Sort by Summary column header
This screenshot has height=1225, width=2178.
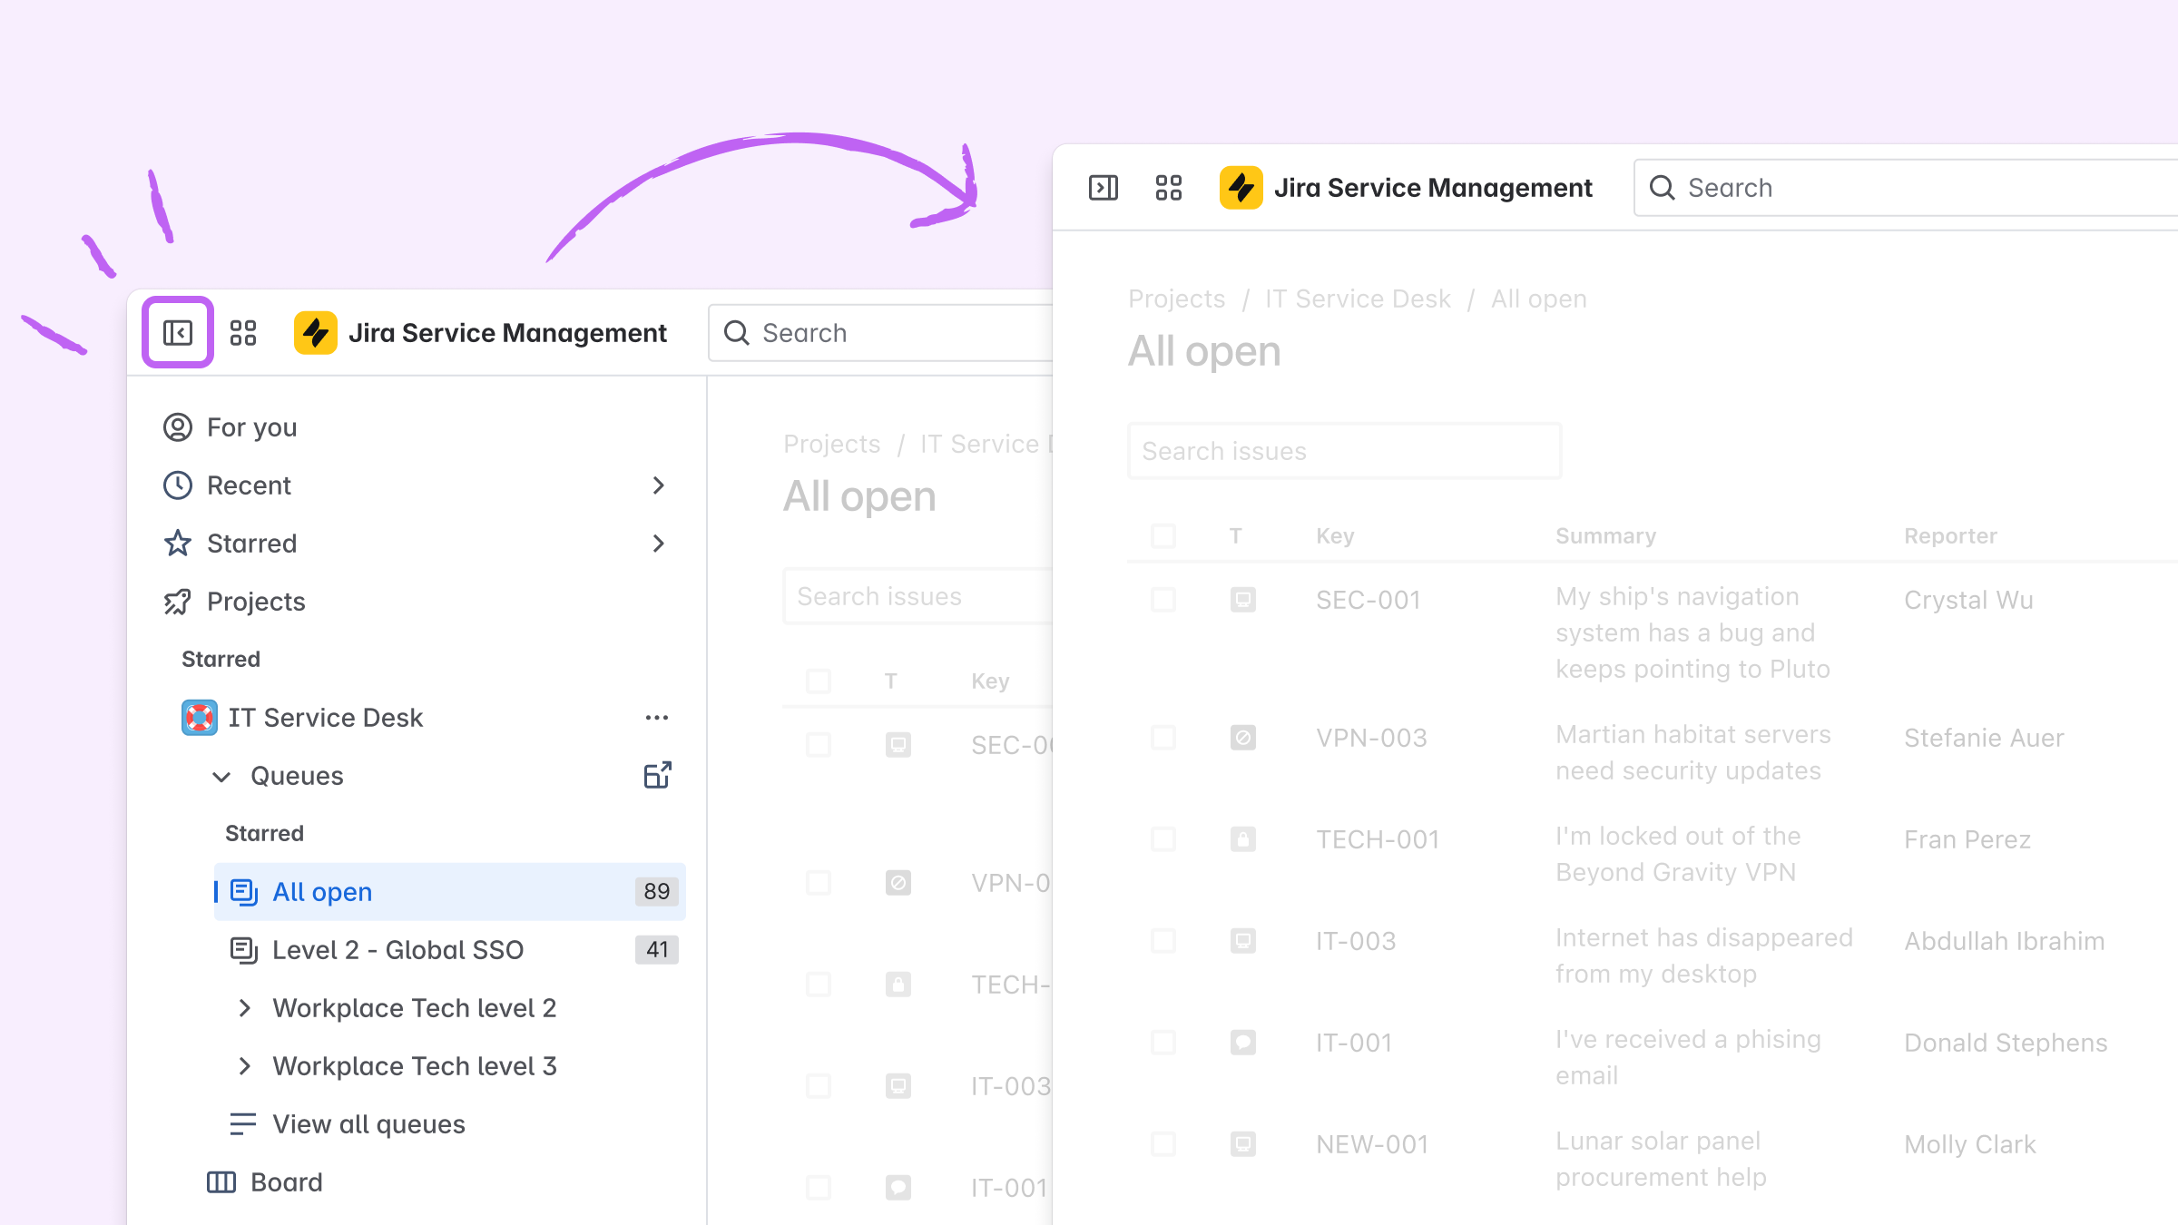(1606, 536)
